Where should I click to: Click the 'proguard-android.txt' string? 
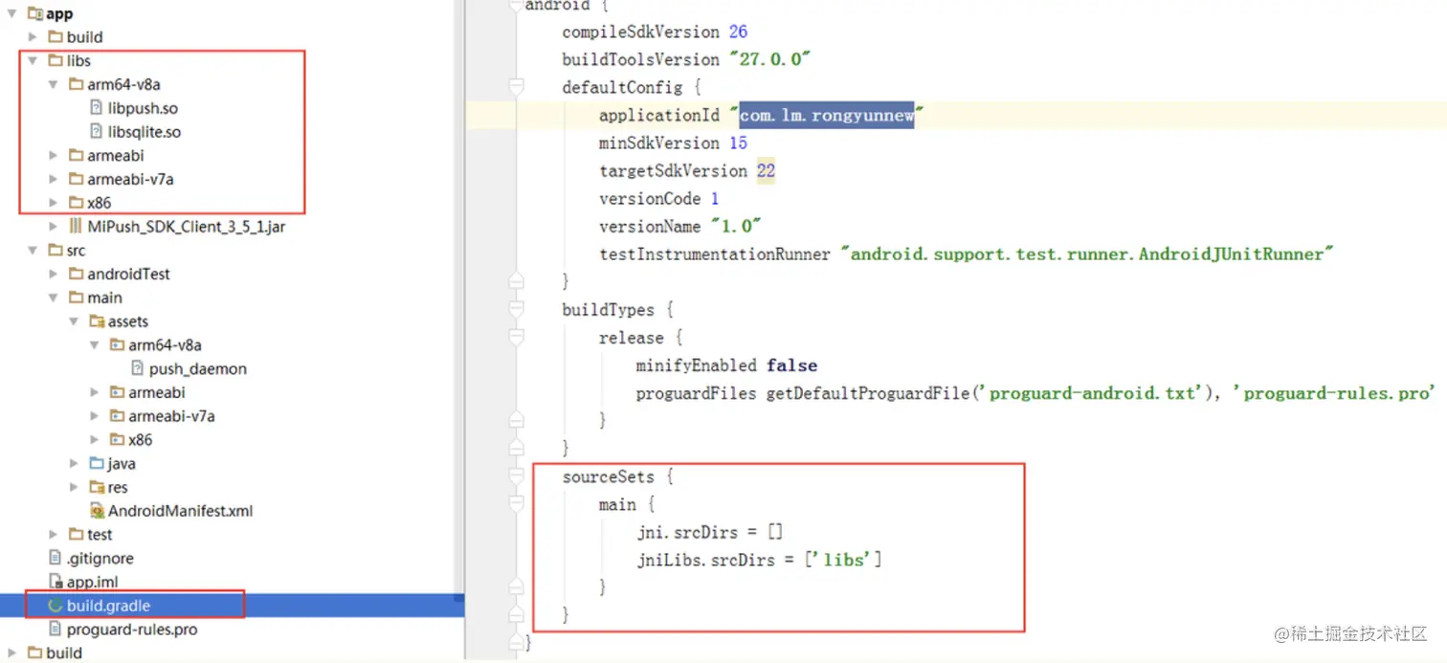click(x=1092, y=393)
